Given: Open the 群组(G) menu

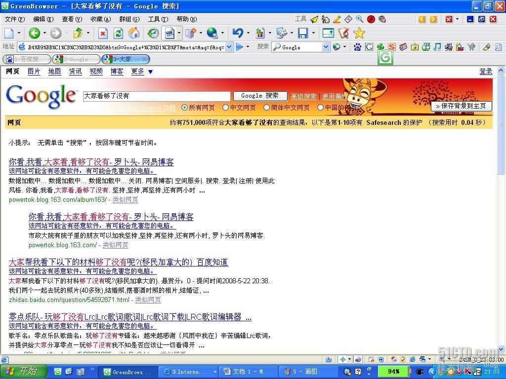Looking at the screenshot, I should [129, 19].
